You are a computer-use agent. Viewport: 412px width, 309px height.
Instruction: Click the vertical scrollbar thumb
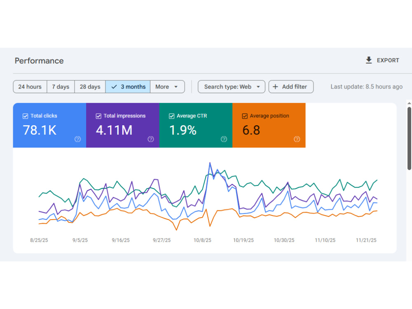click(409, 138)
